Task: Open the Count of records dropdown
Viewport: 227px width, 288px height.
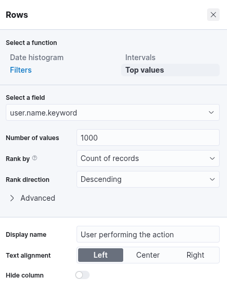Action: point(148,158)
